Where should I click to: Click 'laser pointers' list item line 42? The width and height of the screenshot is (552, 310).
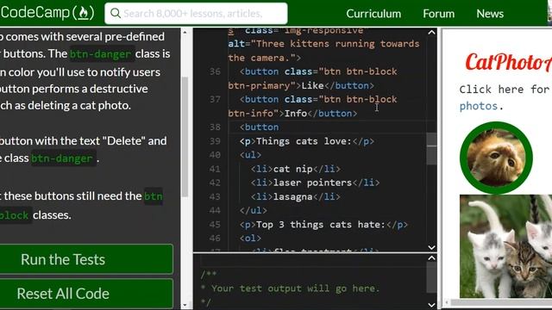pyautogui.click(x=312, y=183)
